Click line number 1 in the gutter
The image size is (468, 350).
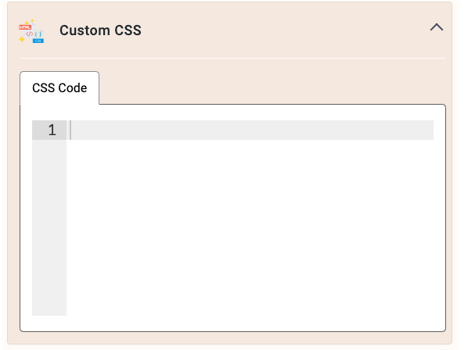click(x=52, y=130)
